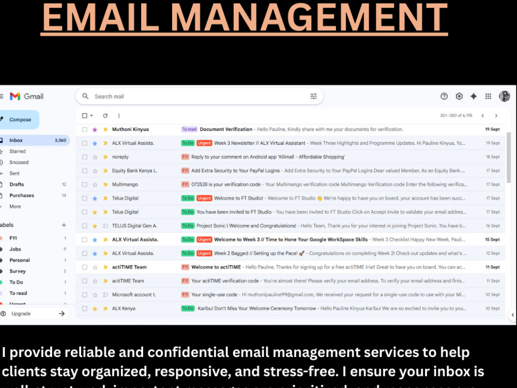The height and width of the screenshot is (388, 517).
Task: Open the account profile picture
Action: coord(504,96)
